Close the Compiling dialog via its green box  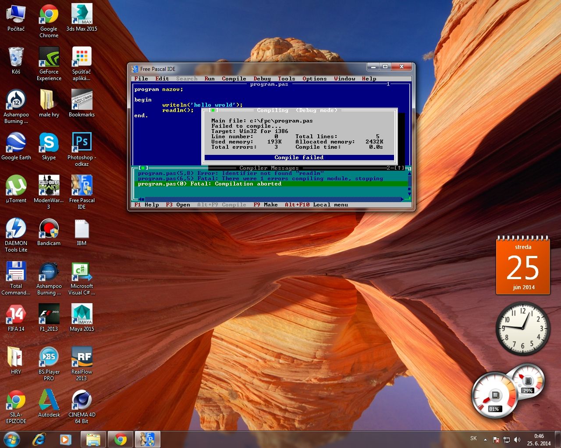point(213,110)
